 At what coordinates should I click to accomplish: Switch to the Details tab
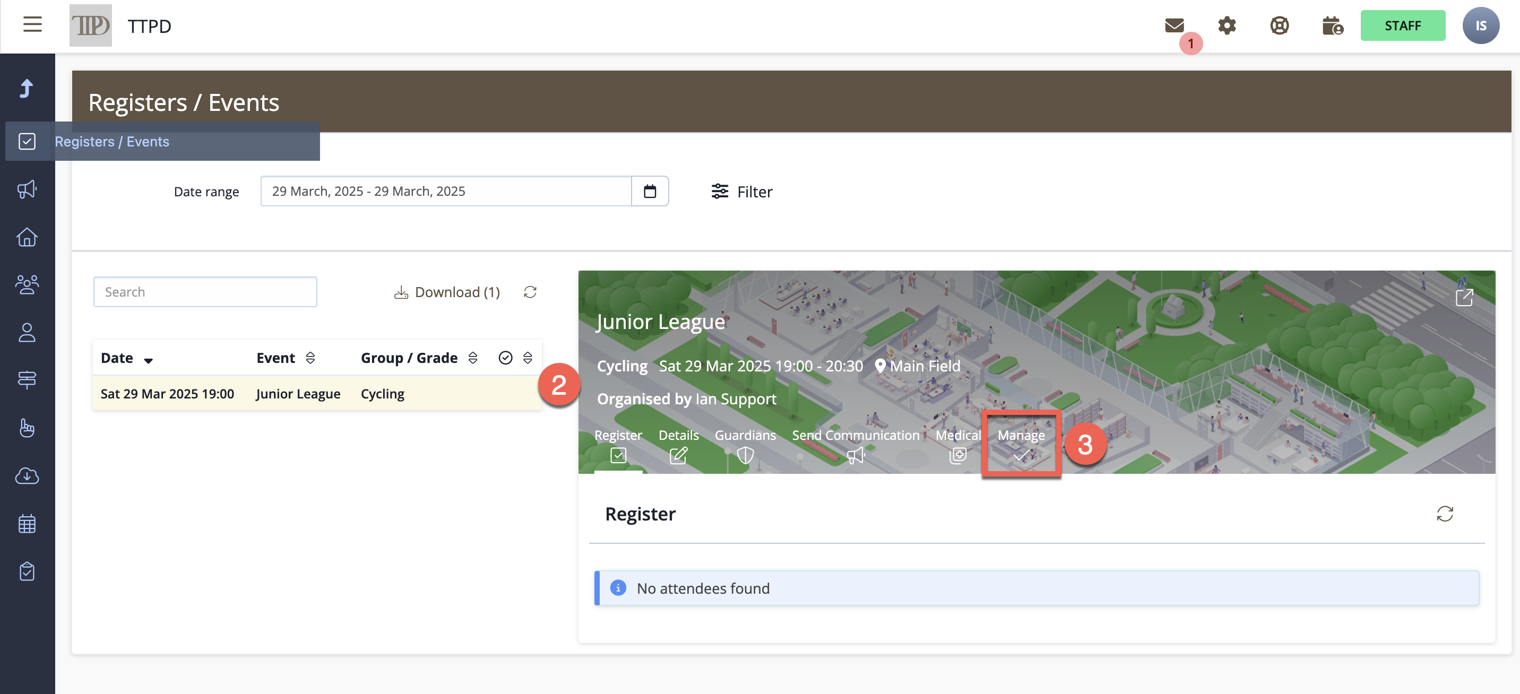679,446
